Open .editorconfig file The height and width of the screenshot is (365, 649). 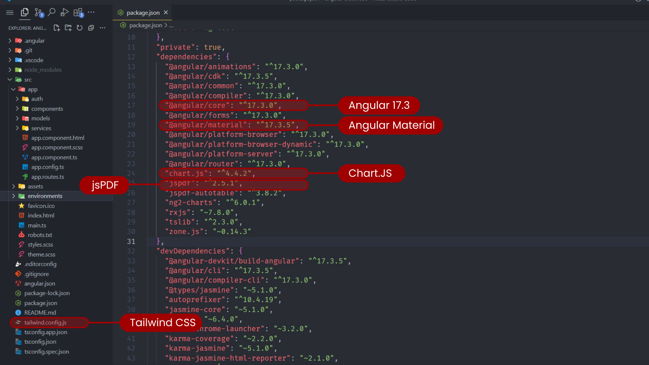coord(40,264)
